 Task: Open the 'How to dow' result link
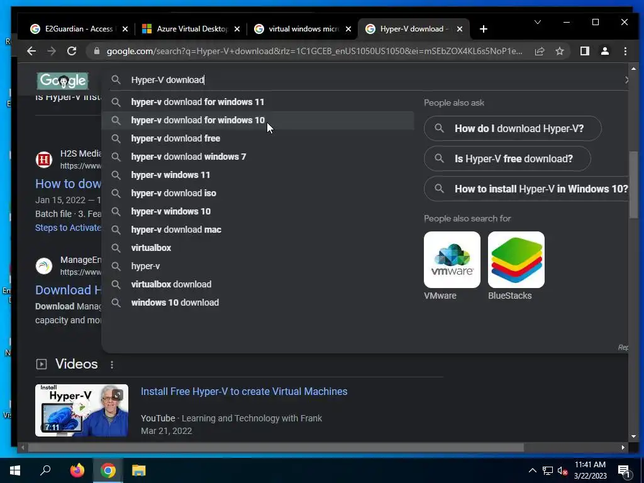click(68, 184)
